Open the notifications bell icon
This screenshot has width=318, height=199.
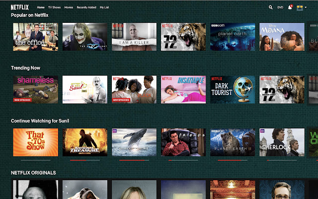click(x=290, y=7)
